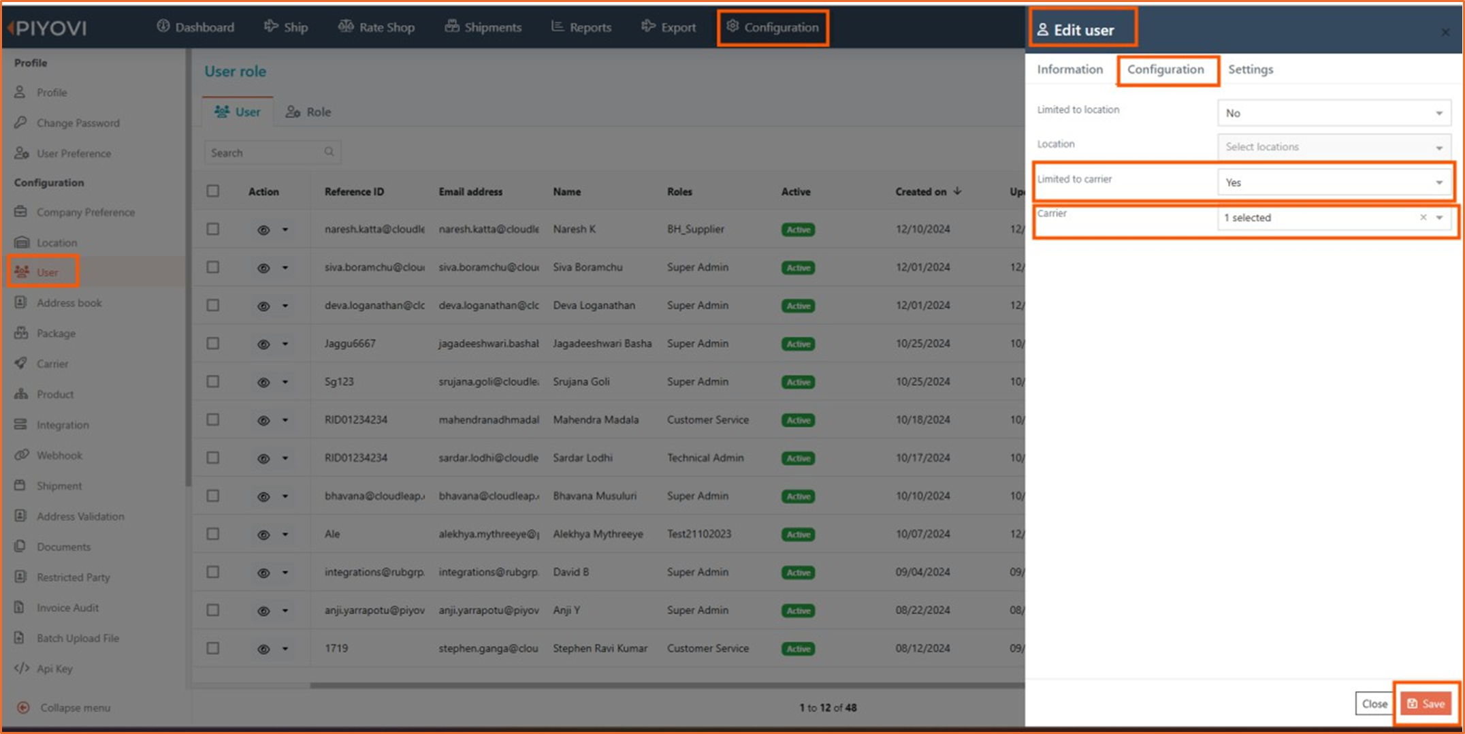Open the Role tab
1465x734 pixels.
pyautogui.click(x=308, y=112)
